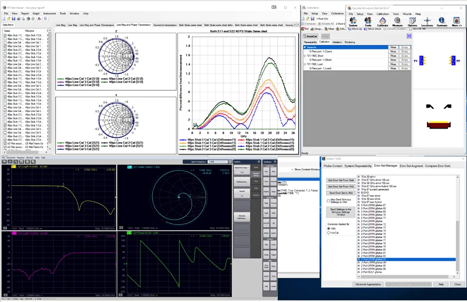Click the Open folder icon in RF Data Viewer
Viewport: 467px width, 302px height.
coord(8,19)
